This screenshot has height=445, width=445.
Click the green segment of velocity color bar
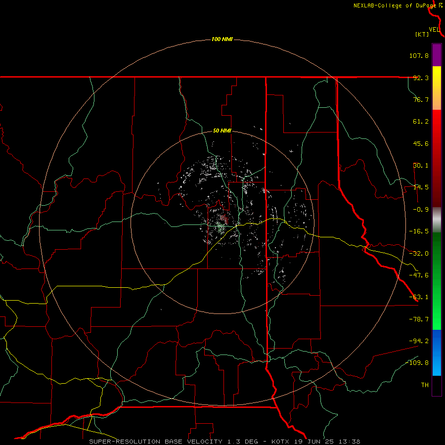click(x=437, y=281)
